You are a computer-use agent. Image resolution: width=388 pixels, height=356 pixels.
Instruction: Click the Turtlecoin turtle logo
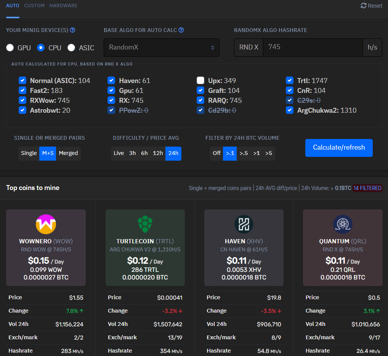(x=145, y=224)
